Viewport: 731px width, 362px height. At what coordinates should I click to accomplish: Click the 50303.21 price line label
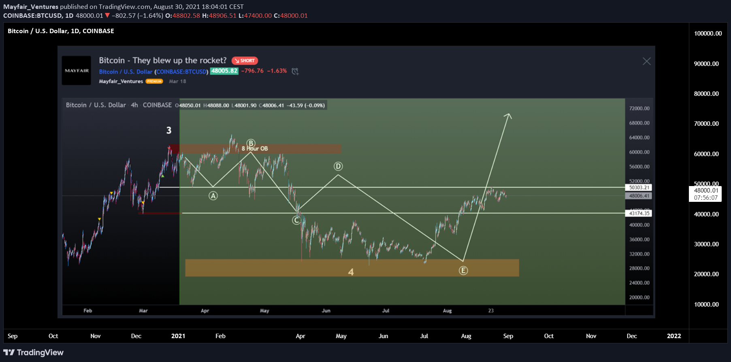pos(639,188)
